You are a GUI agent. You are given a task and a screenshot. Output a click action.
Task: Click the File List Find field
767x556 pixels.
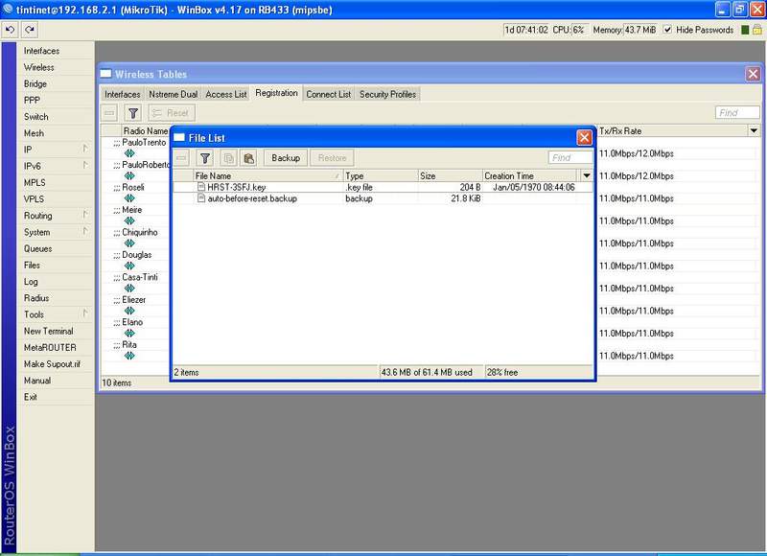tap(570, 157)
